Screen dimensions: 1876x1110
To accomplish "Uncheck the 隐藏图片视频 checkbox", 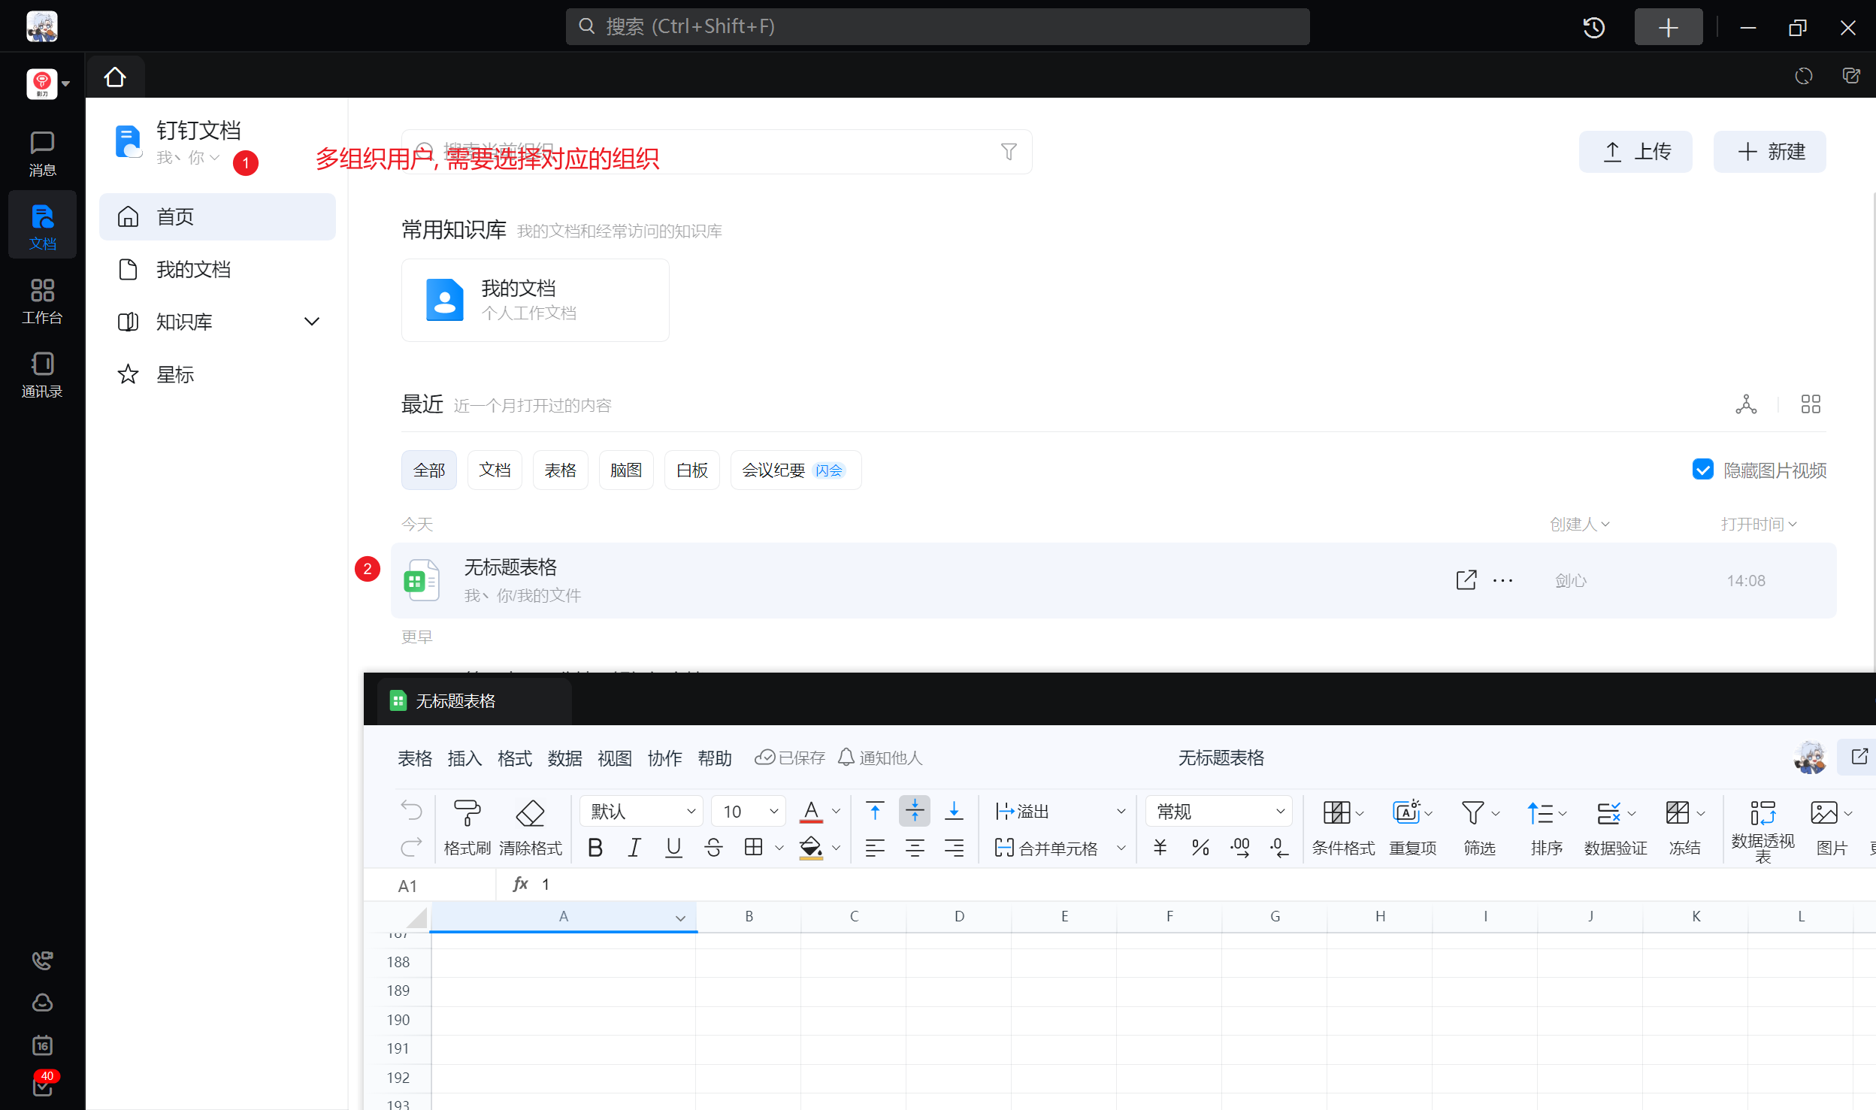I will point(1702,470).
